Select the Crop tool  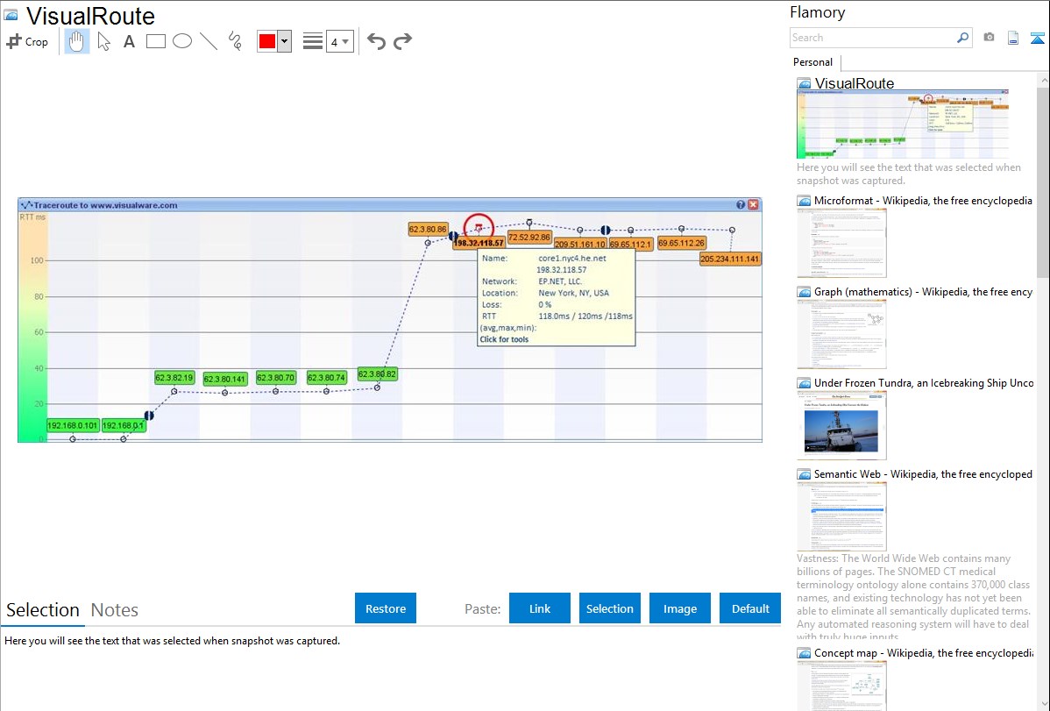[27, 41]
